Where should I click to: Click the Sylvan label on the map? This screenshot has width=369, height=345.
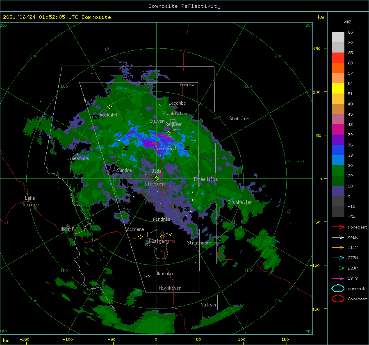click(x=157, y=121)
